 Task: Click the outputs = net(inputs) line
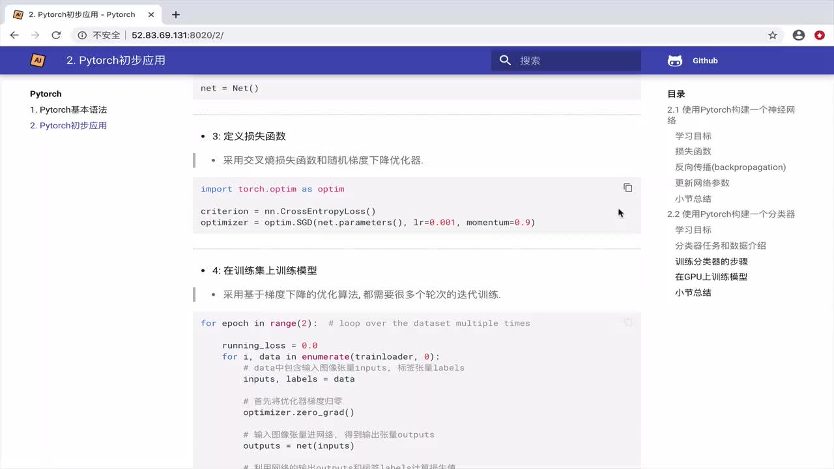(x=299, y=446)
